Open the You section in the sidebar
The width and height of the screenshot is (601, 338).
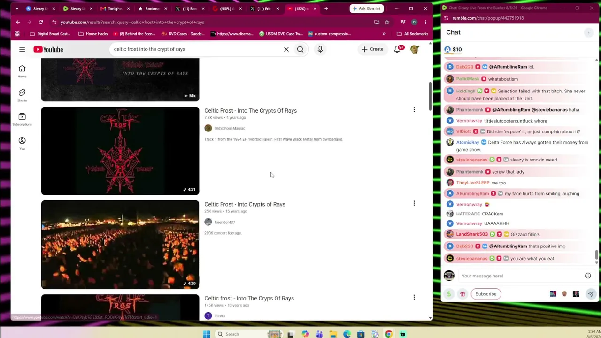tap(22, 143)
